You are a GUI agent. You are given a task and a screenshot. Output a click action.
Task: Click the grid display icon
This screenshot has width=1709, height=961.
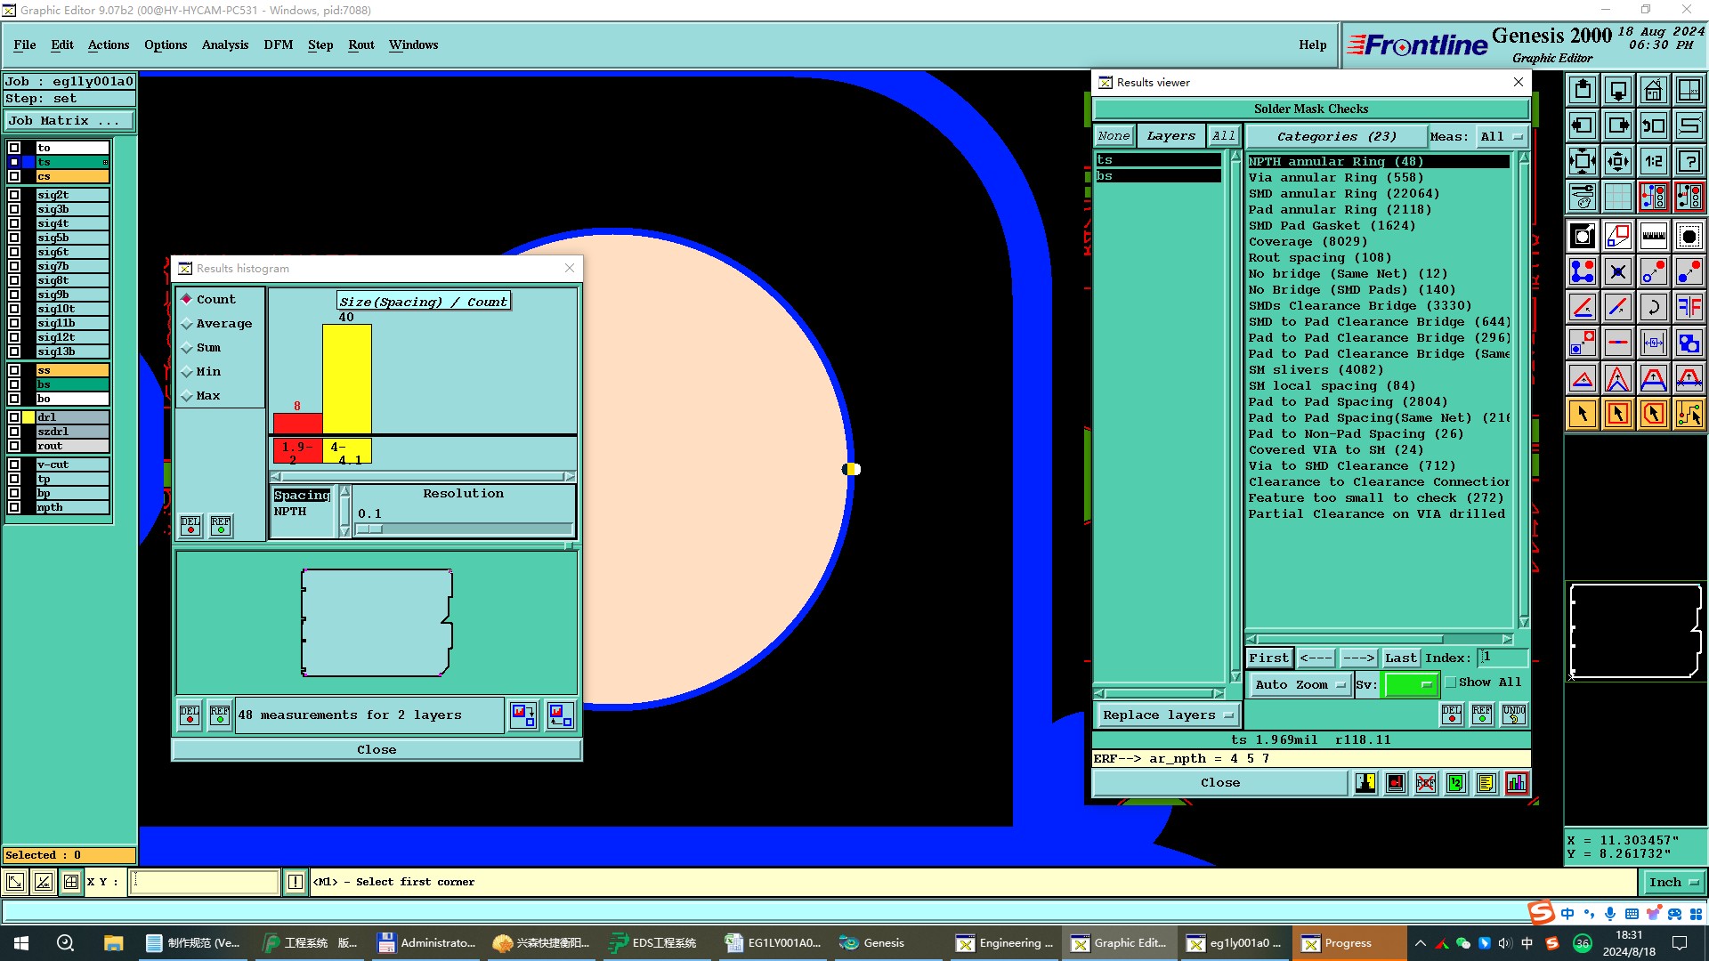[1617, 197]
